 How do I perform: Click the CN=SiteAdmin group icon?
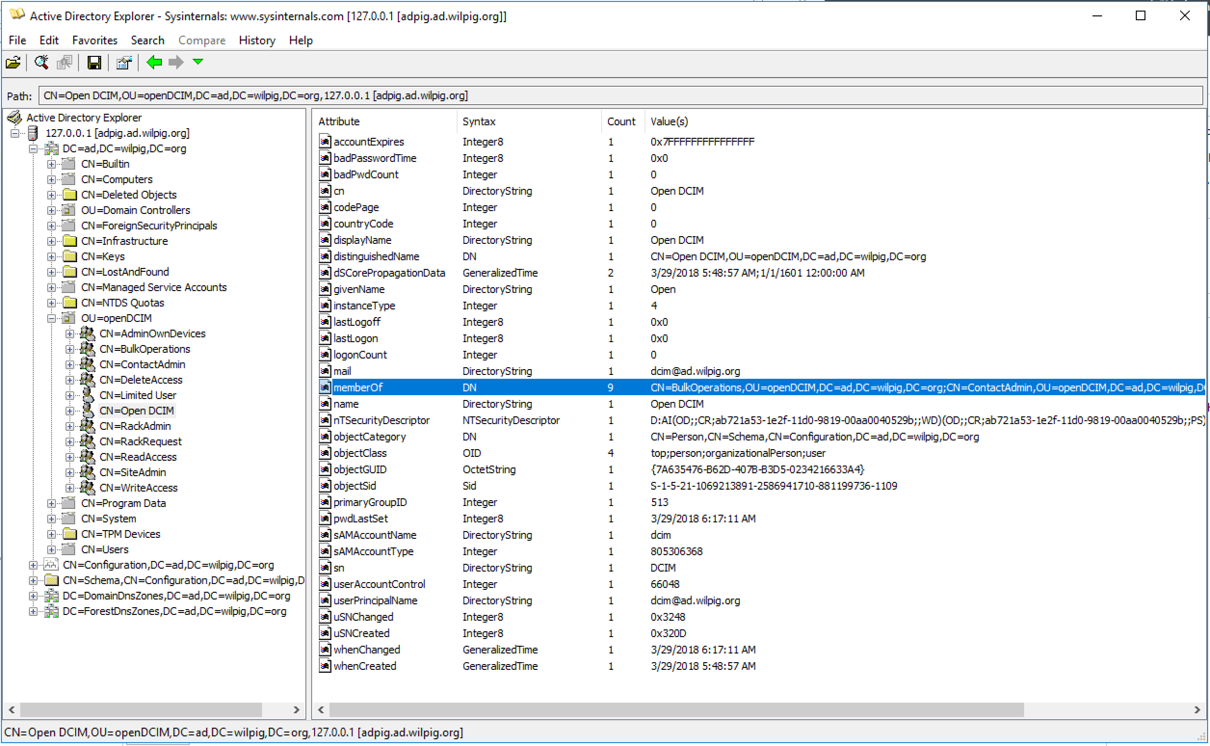point(87,472)
